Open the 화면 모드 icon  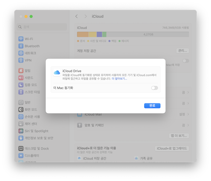(21, 109)
